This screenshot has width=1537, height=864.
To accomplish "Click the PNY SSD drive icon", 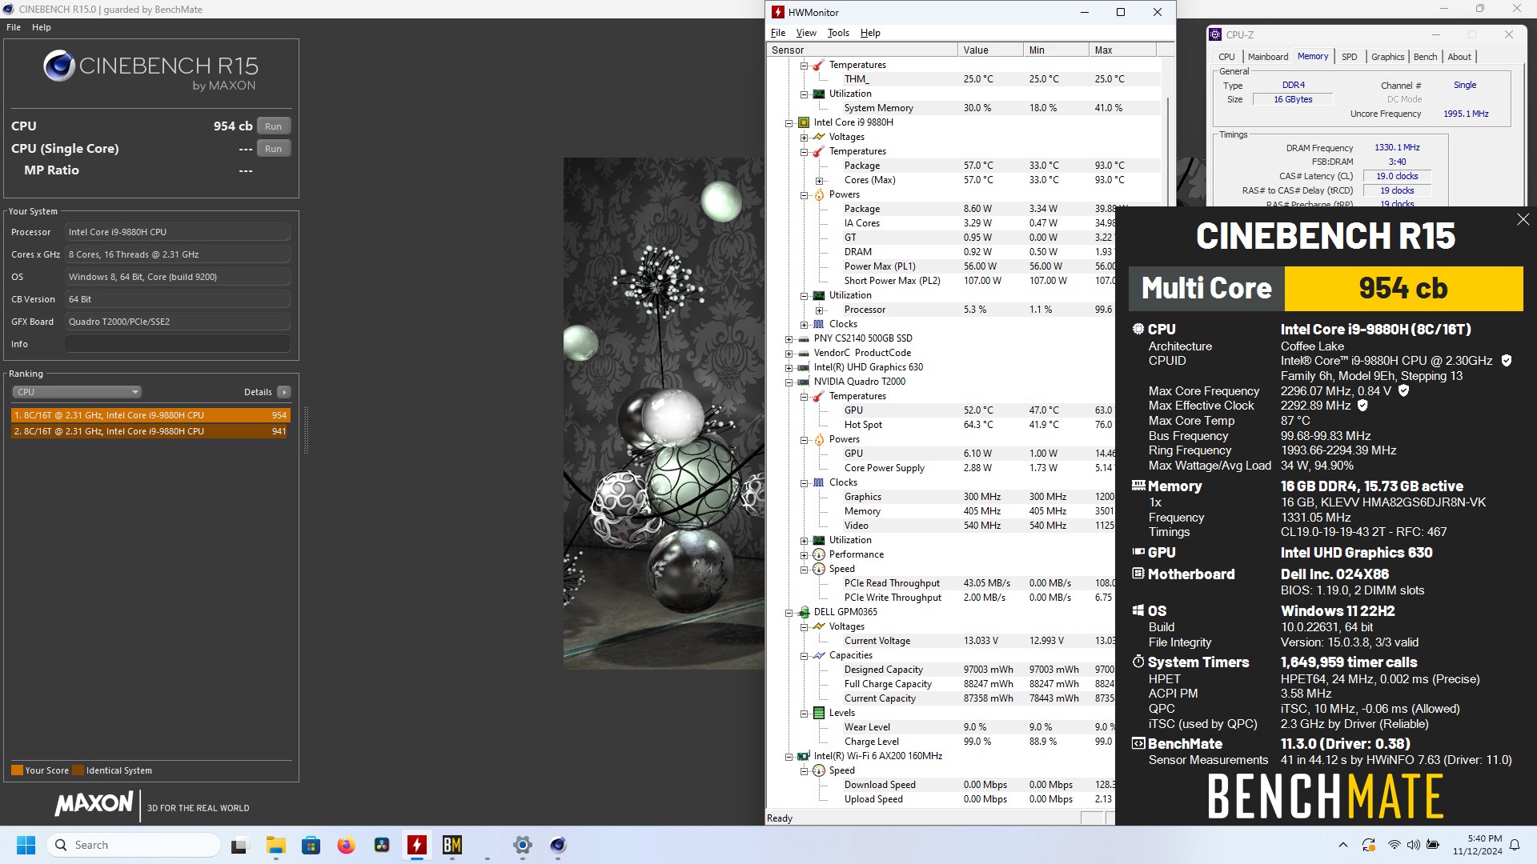I will coord(803,338).
